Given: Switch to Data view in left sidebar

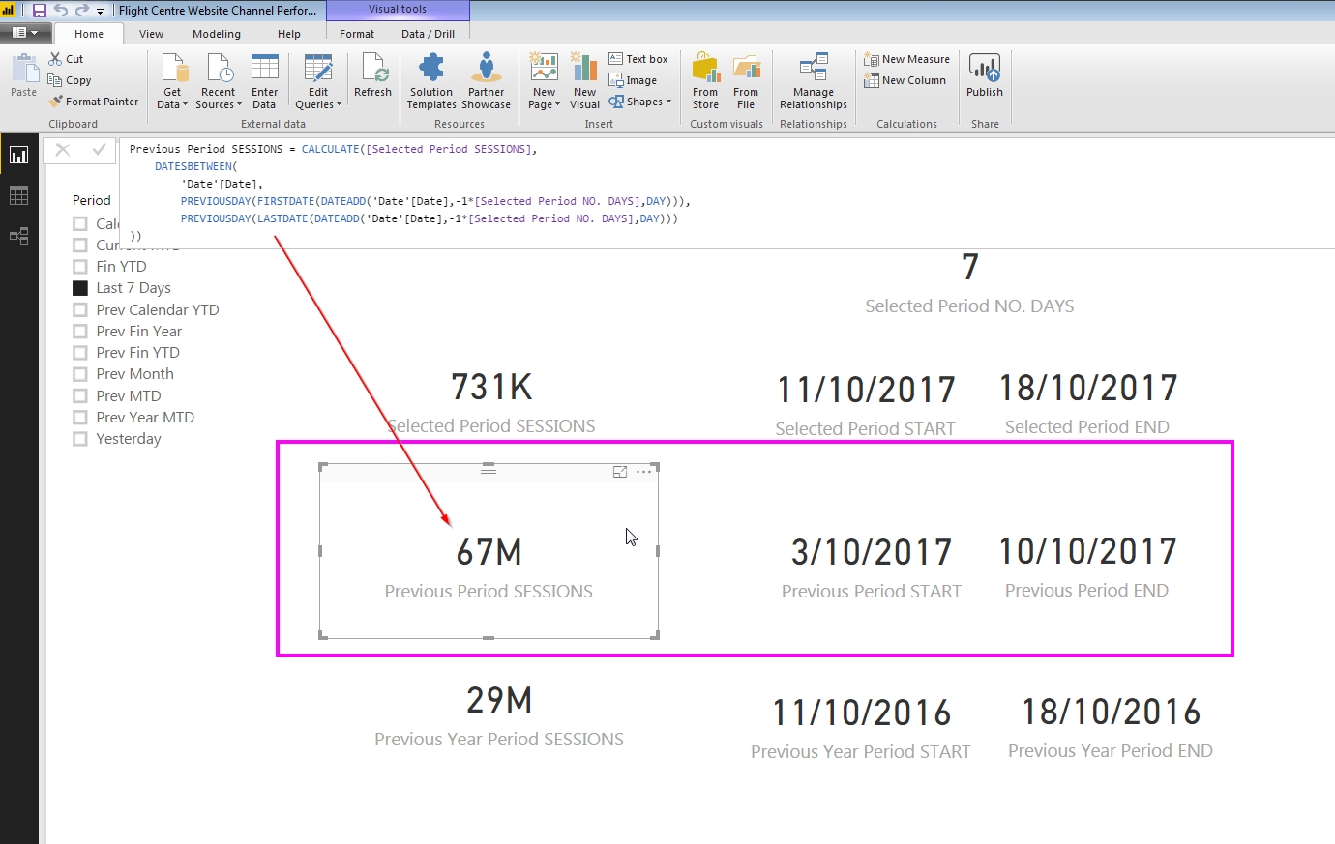Looking at the screenshot, I should pyautogui.click(x=18, y=195).
